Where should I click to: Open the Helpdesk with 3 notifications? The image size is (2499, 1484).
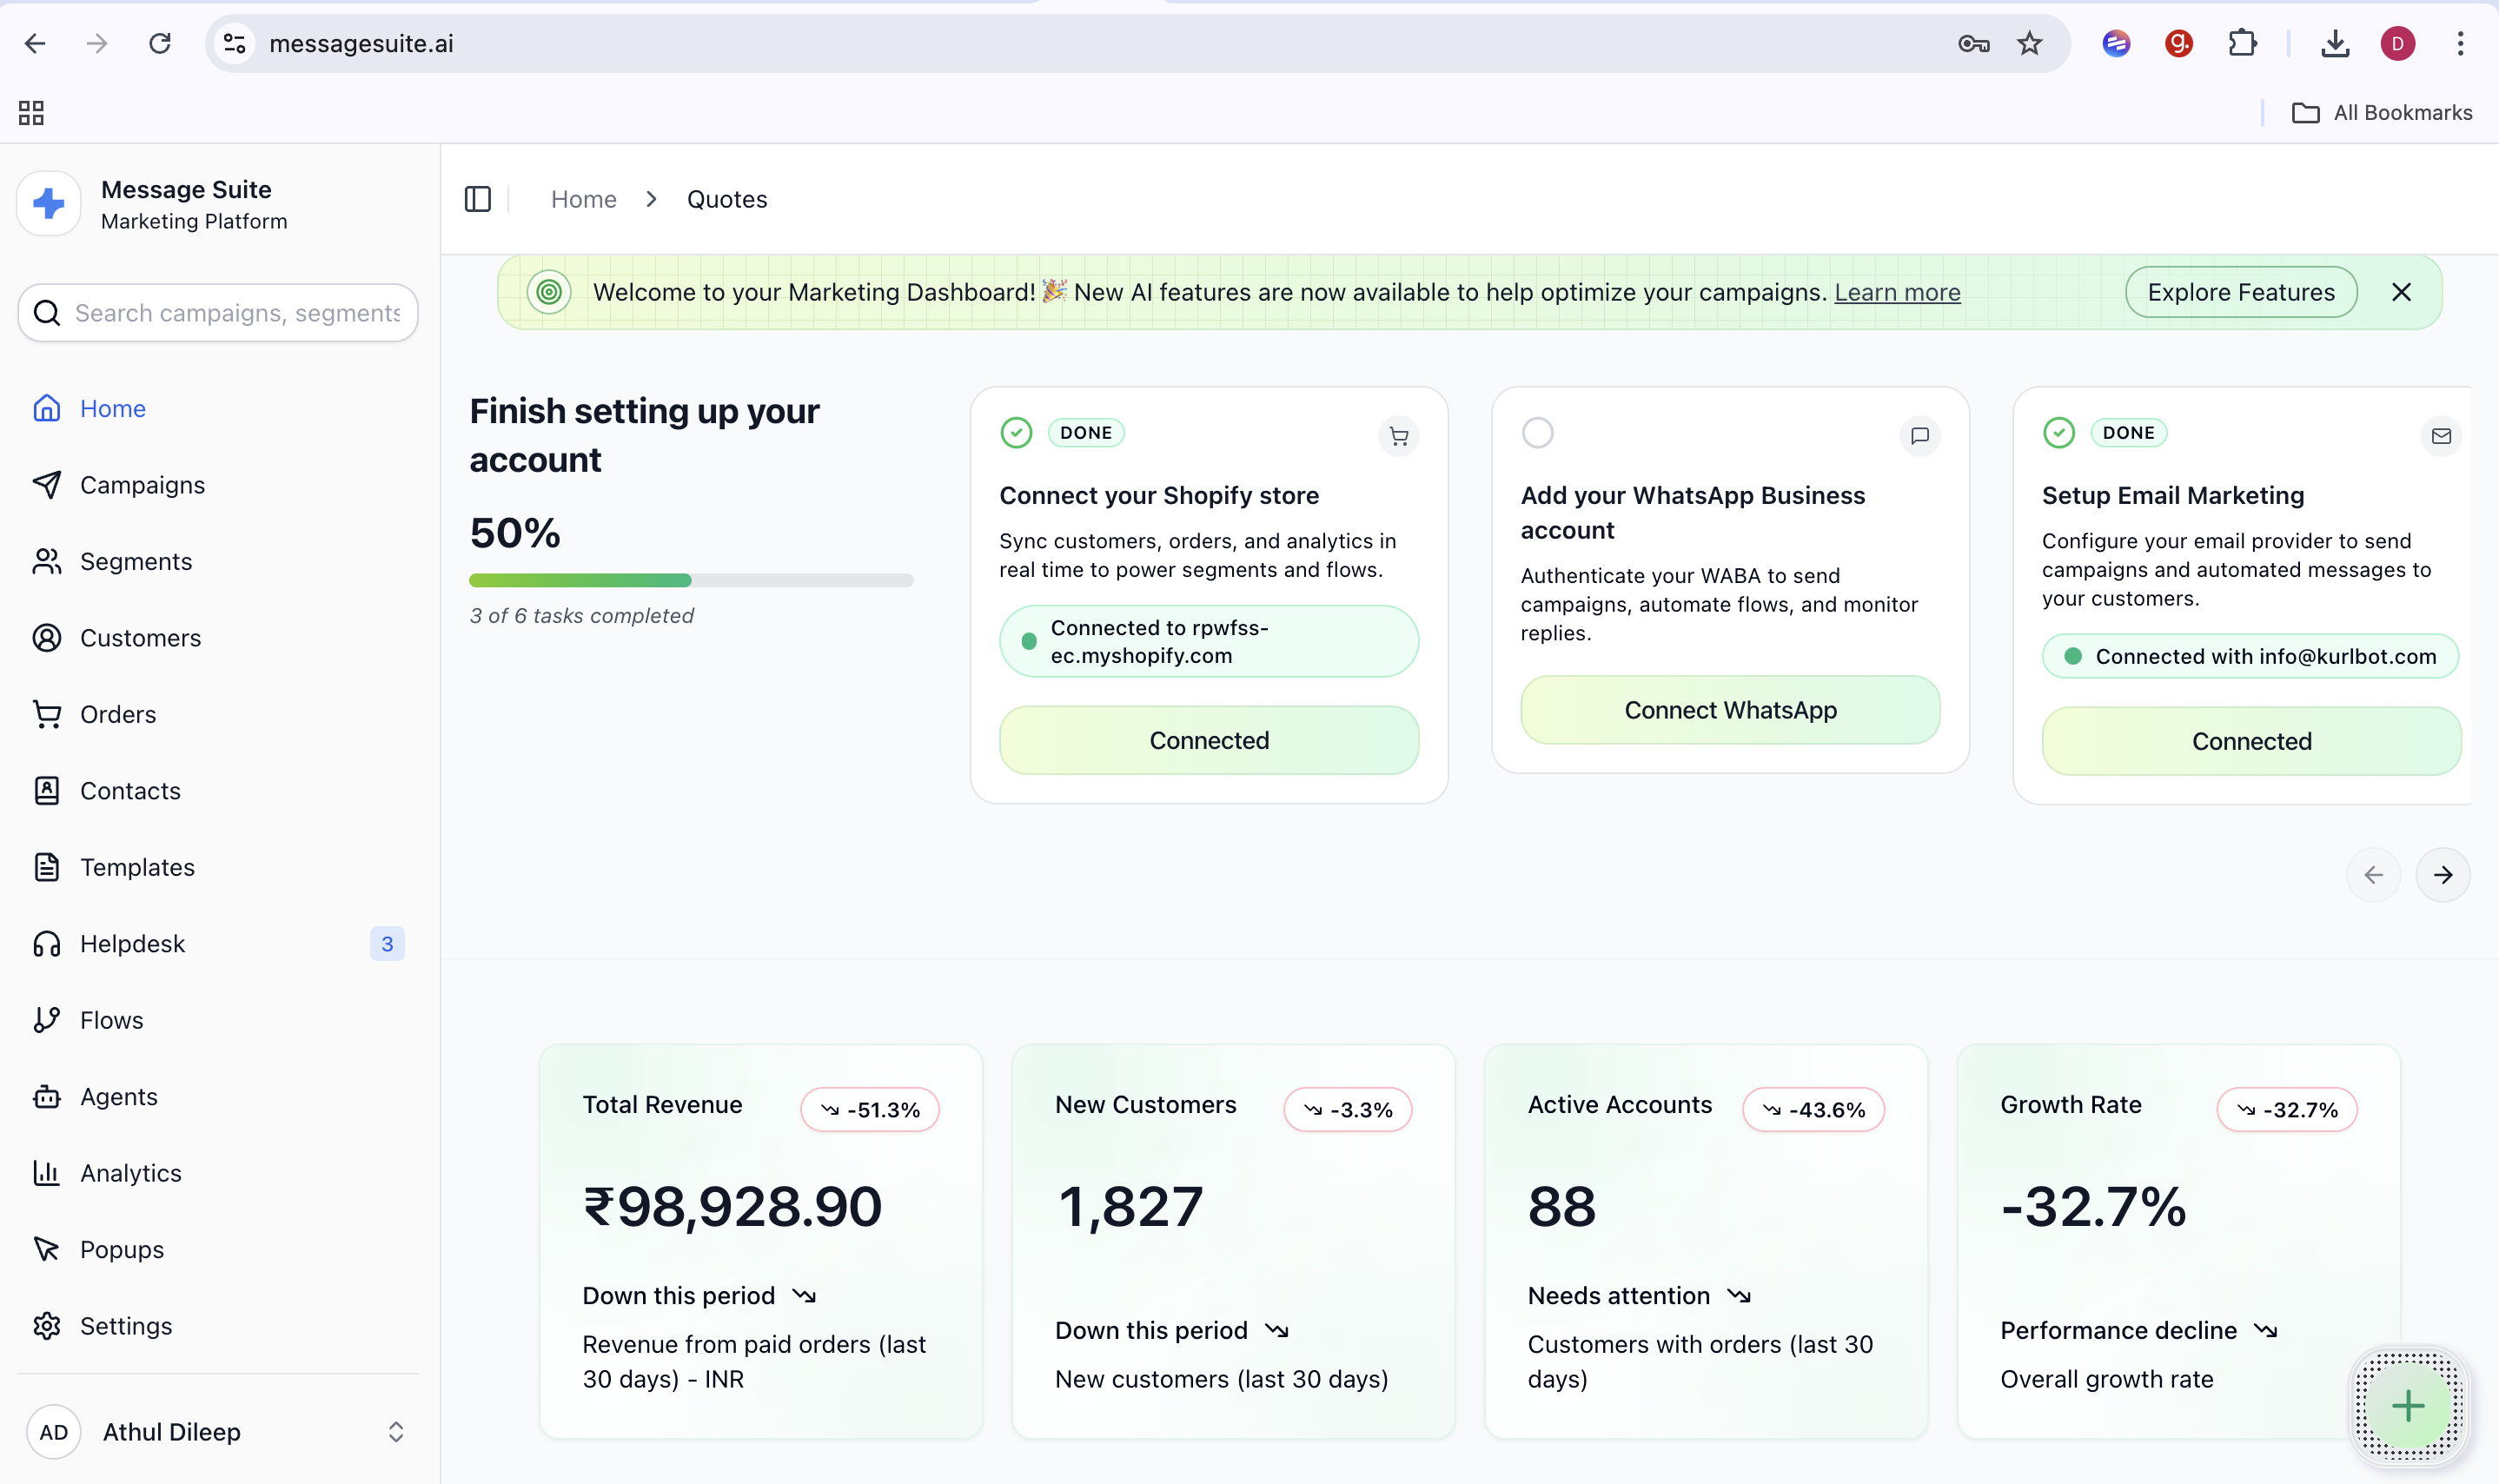click(132, 943)
